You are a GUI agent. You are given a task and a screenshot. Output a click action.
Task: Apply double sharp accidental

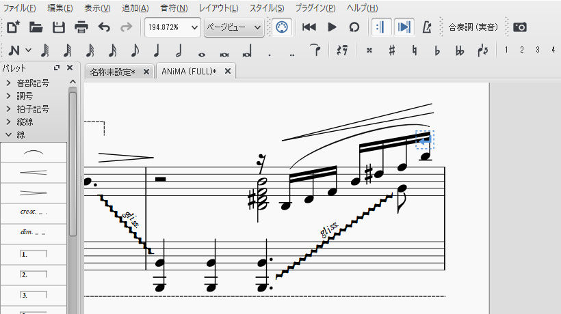click(x=369, y=51)
